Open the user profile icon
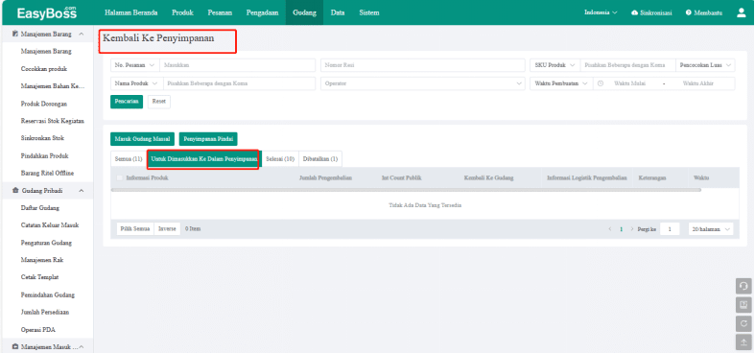Viewport: 755px width, 353px height. coord(741,13)
